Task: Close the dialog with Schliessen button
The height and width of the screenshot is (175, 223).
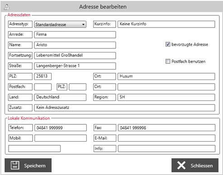Action: [195, 165]
